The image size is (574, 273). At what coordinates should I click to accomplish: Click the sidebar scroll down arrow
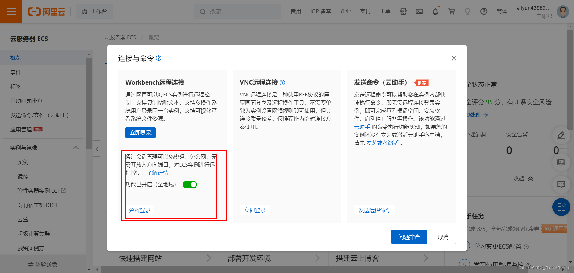click(x=89, y=269)
